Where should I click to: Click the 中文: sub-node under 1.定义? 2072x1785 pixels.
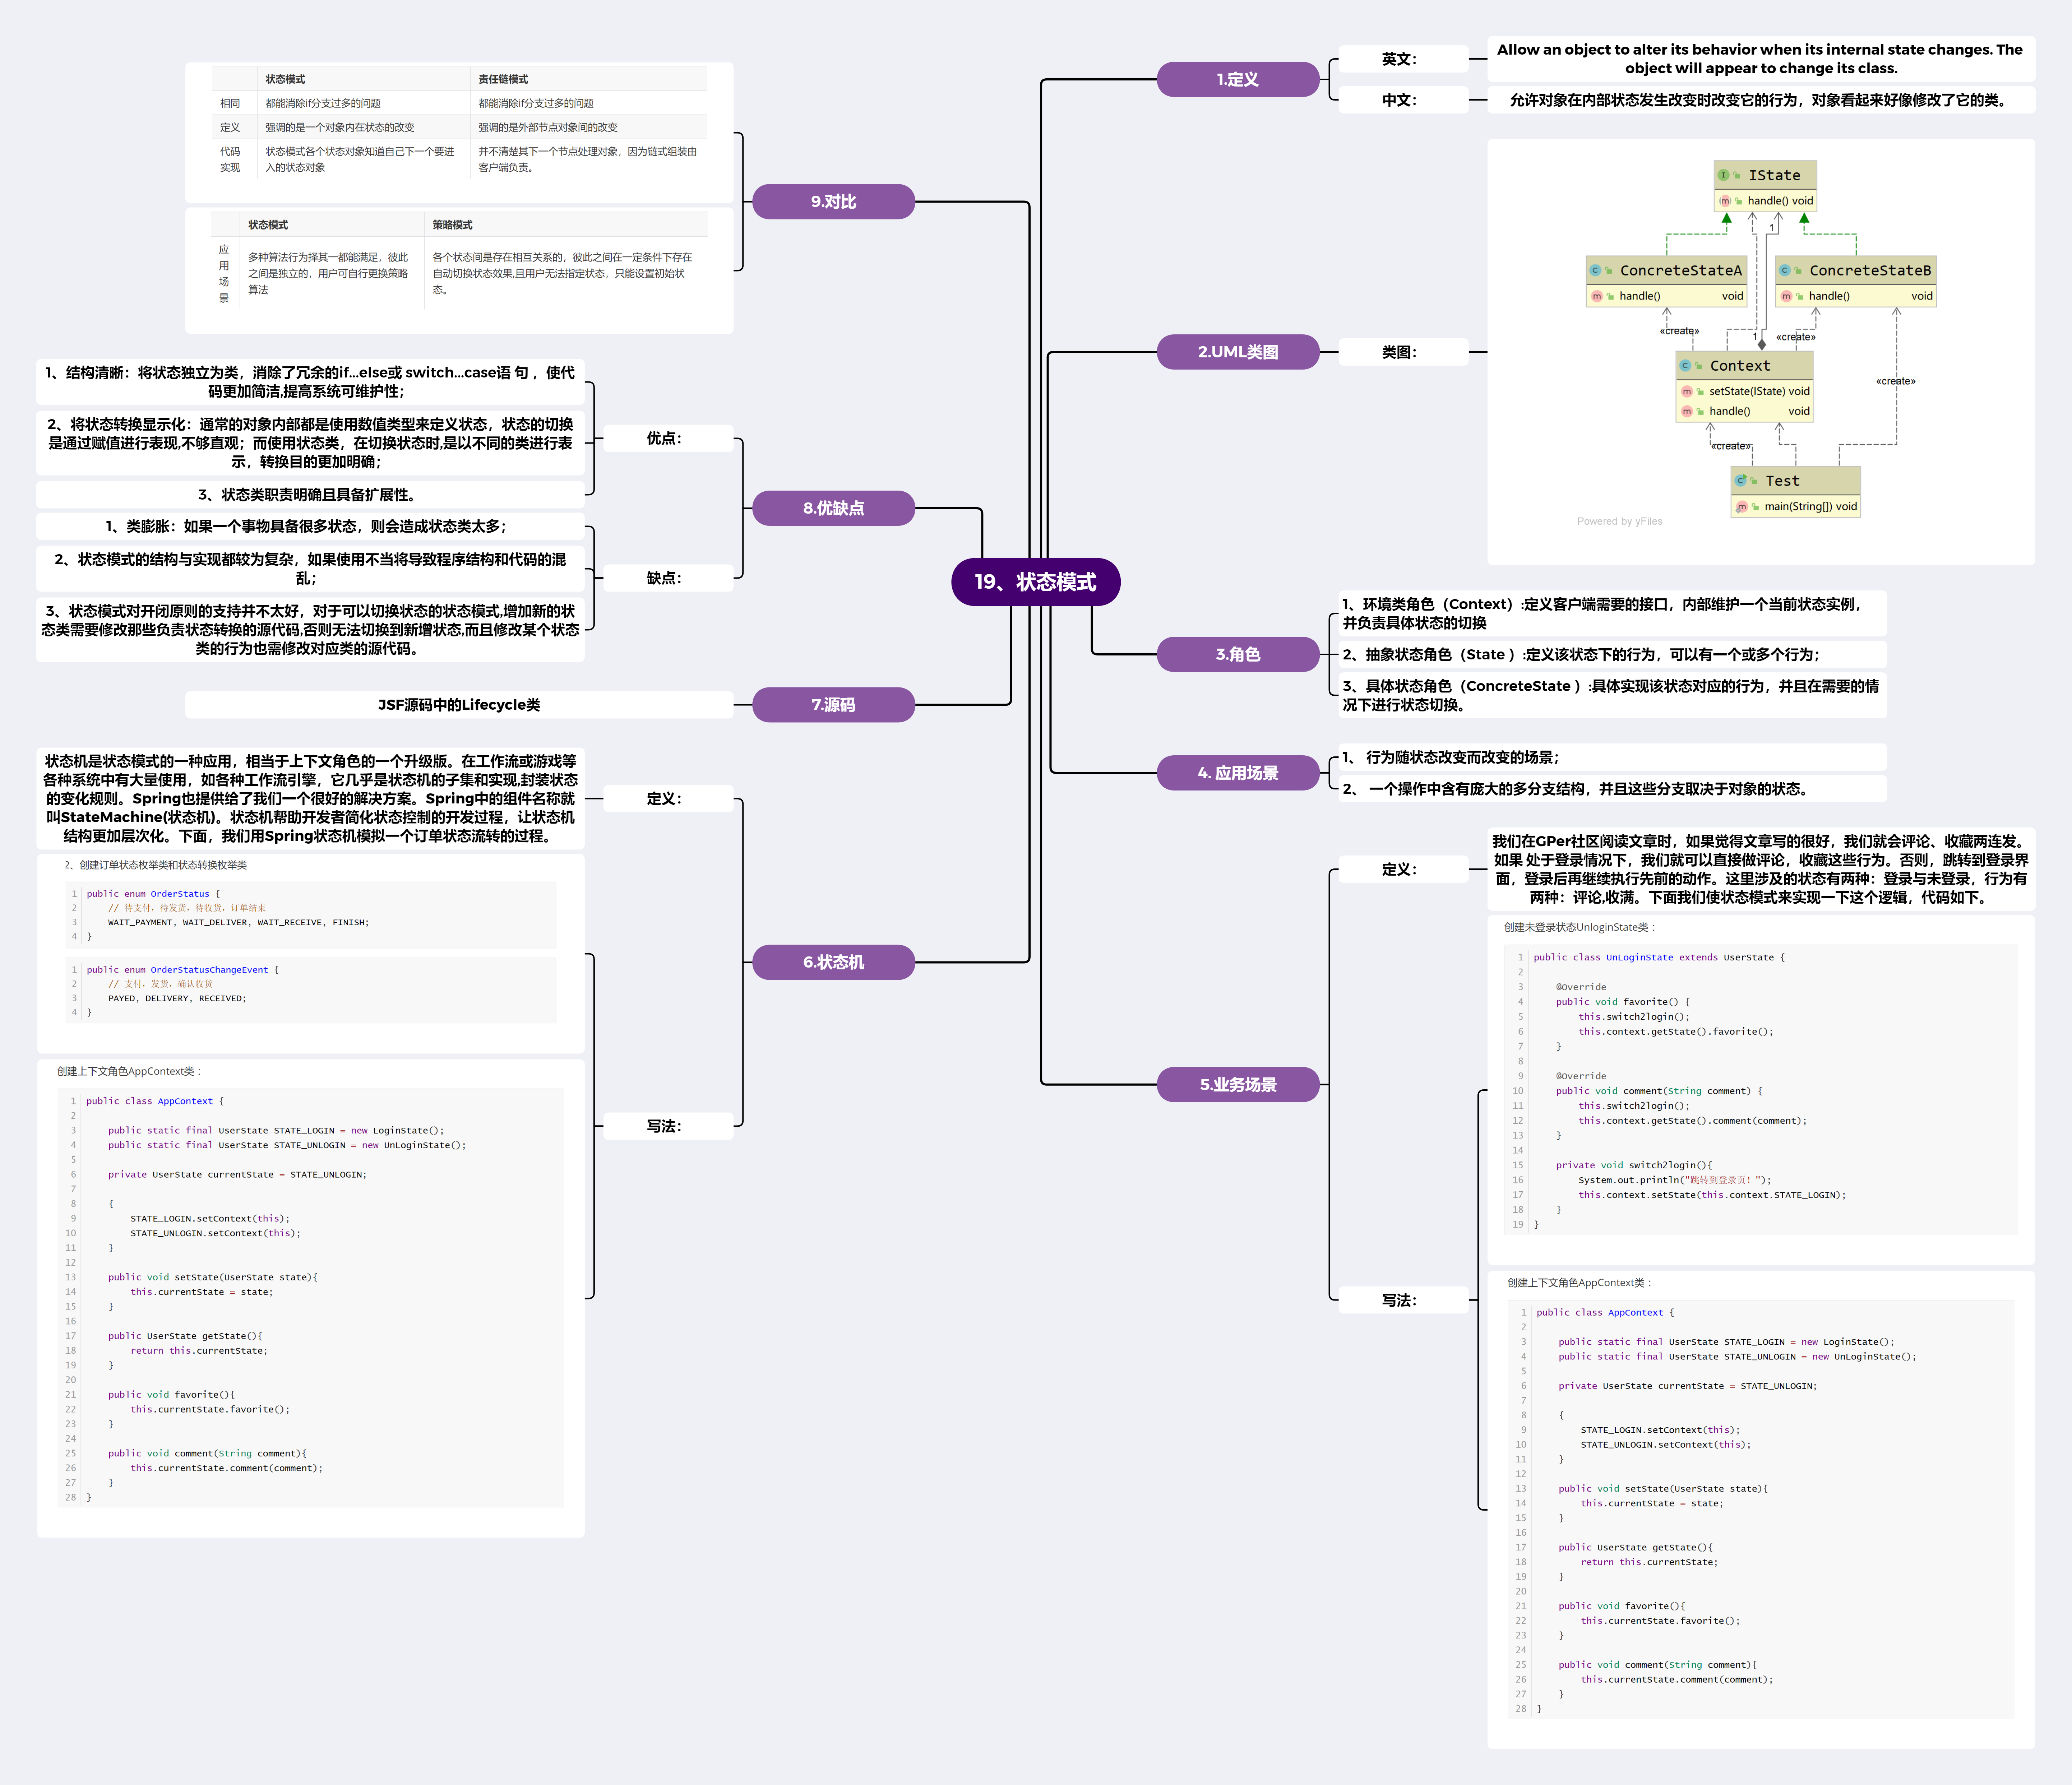[x=1404, y=100]
